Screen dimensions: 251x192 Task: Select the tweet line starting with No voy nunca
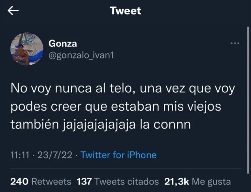coord(123,88)
